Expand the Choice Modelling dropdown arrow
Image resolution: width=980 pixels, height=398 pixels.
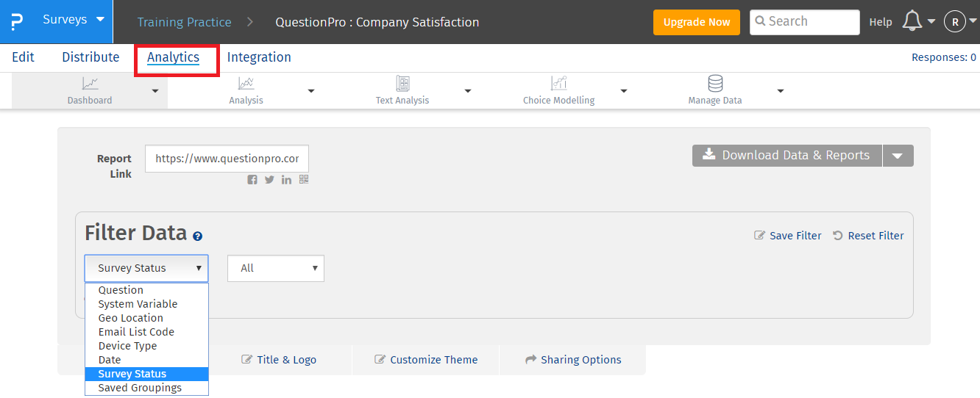(624, 91)
